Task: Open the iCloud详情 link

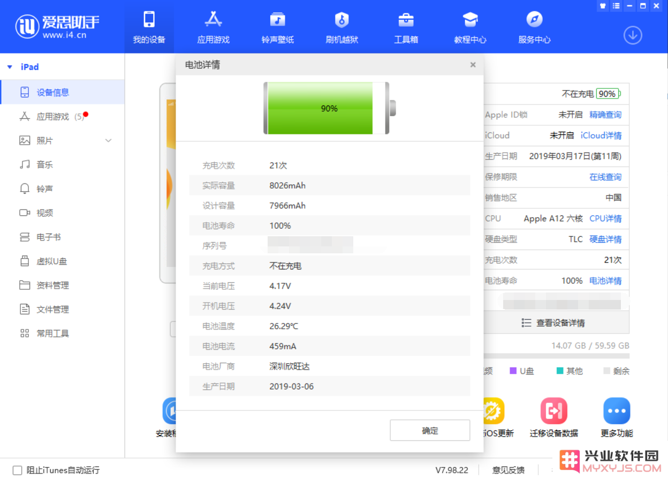Action: tap(601, 136)
